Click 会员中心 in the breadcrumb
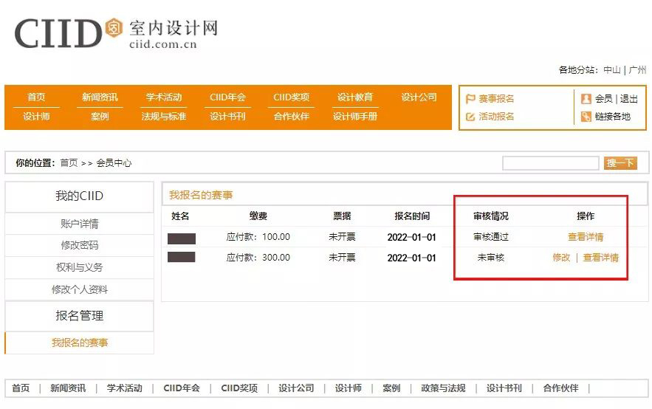The height and width of the screenshot is (409, 652). click(114, 163)
